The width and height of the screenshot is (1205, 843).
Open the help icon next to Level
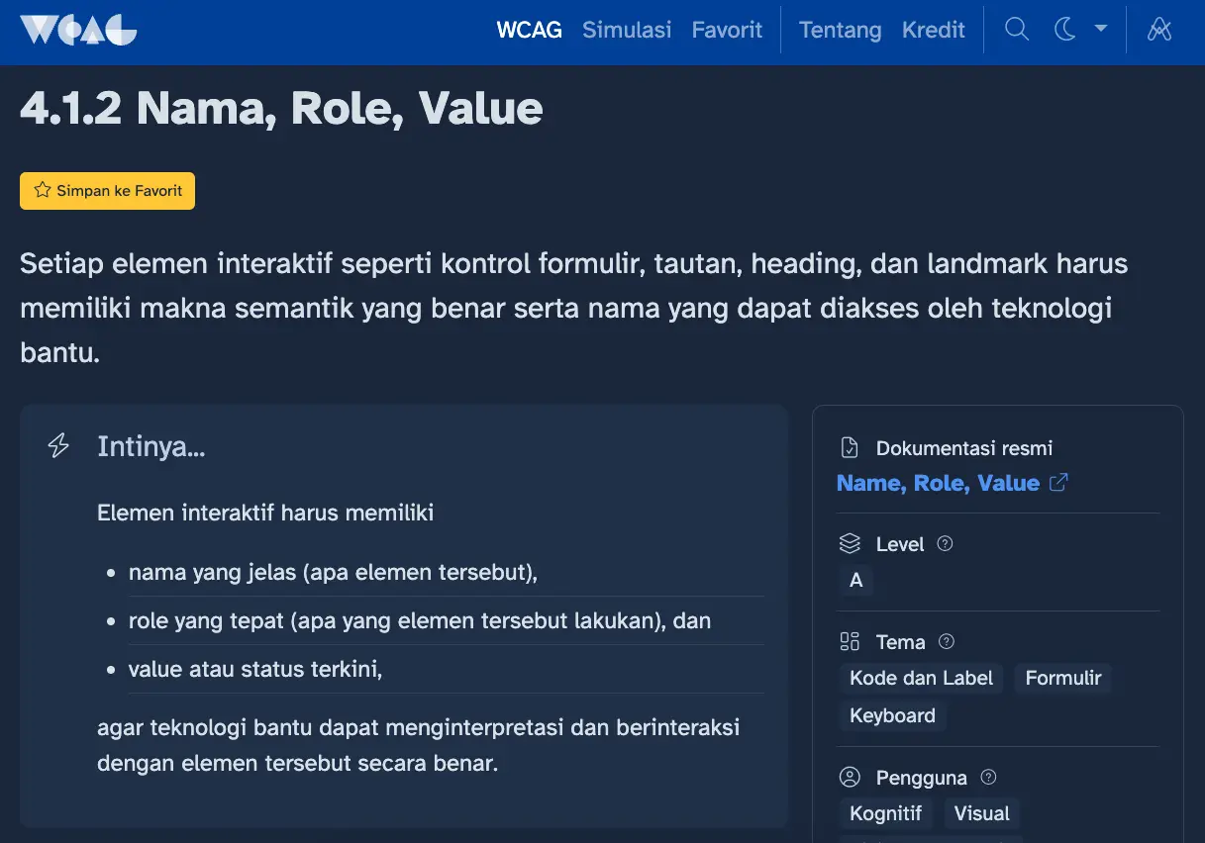(944, 543)
